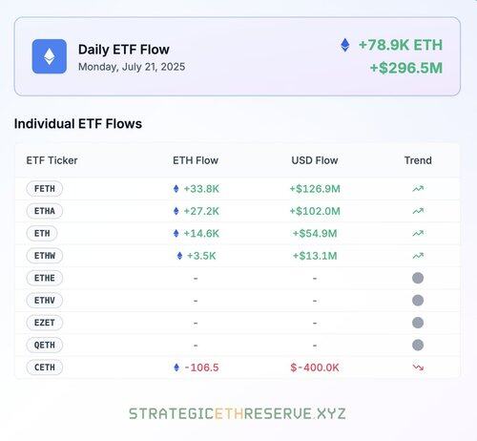Sort by the ETH Flow column header
Screen dimensions: 477x441
click(x=196, y=160)
